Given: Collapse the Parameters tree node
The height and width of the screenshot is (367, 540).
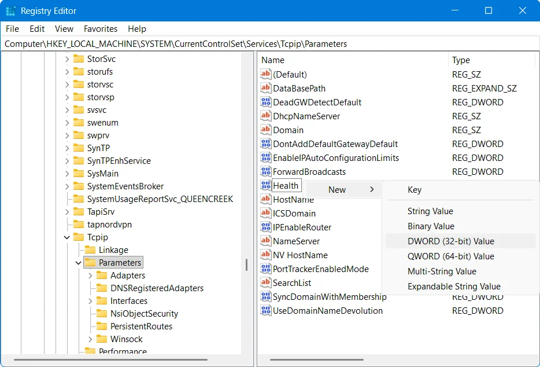Looking at the screenshot, I should click(x=79, y=263).
